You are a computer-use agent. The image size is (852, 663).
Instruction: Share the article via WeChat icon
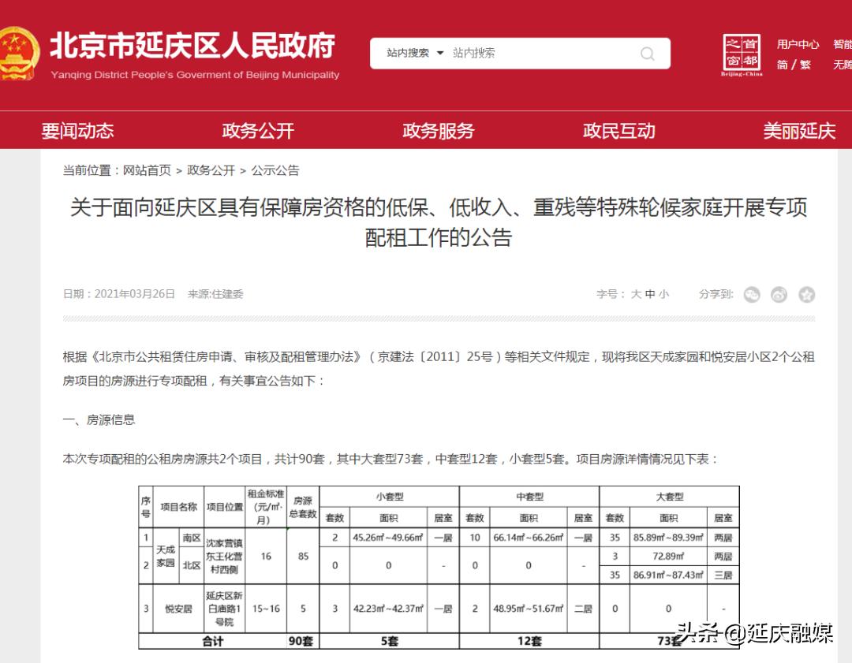click(x=752, y=294)
